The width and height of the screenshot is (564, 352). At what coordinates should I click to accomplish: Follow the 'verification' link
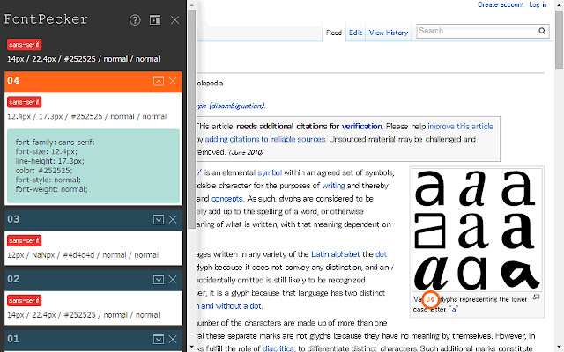pyautogui.click(x=362, y=127)
